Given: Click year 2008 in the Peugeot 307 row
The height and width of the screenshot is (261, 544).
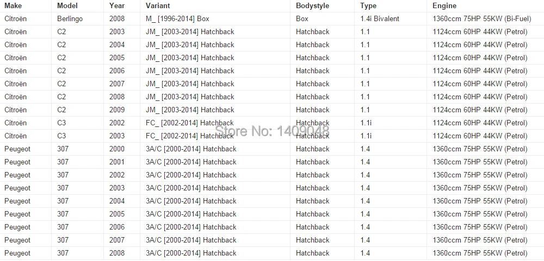Looking at the screenshot, I should tap(117, 253).
